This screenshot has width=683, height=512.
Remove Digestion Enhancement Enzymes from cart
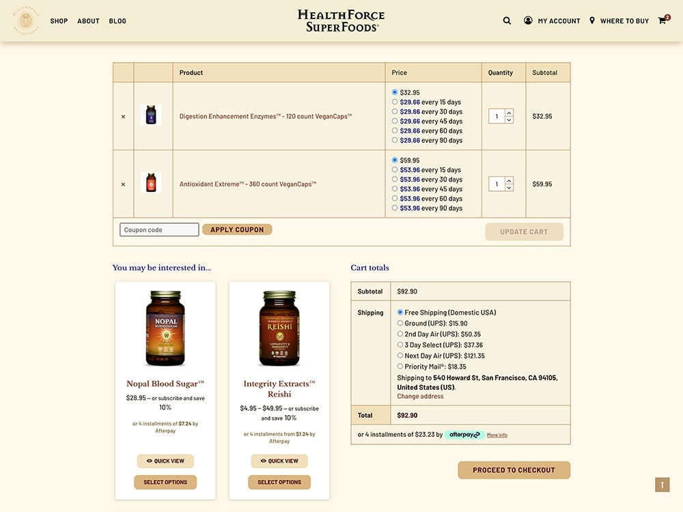point(123,117)
